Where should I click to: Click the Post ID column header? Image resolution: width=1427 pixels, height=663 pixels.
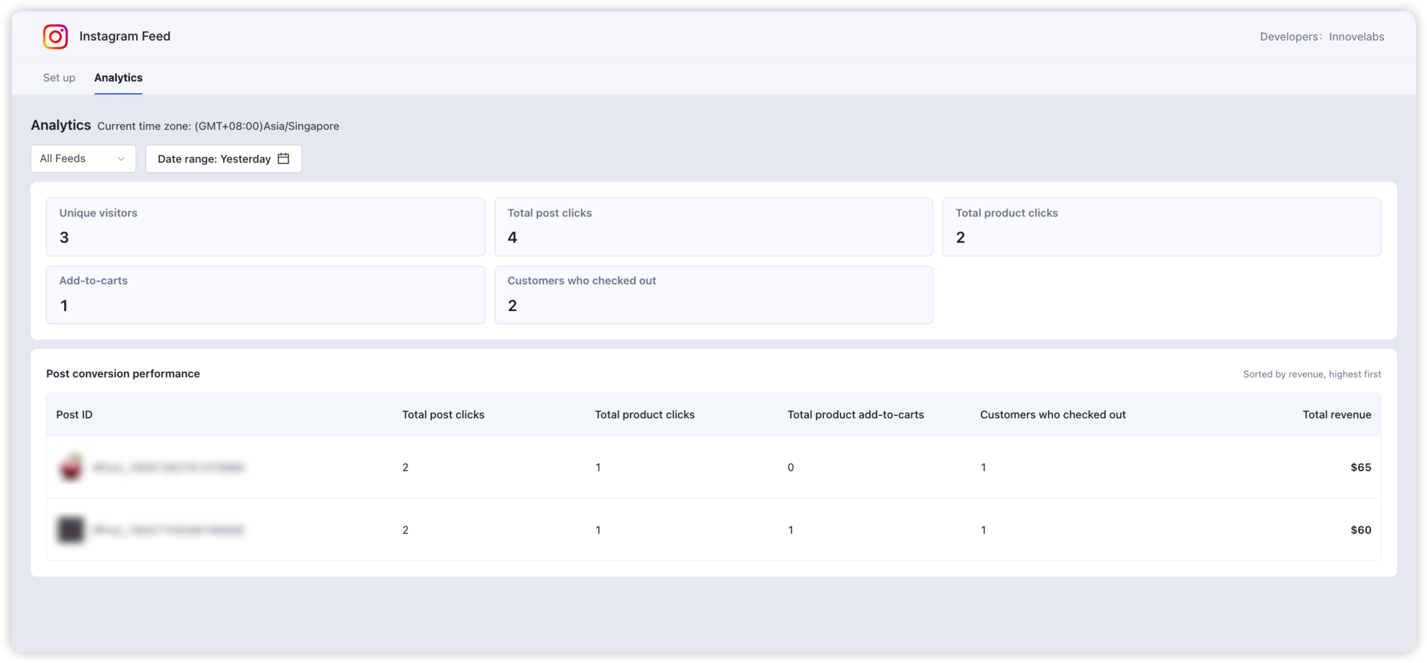tap(75, 414)
